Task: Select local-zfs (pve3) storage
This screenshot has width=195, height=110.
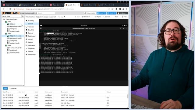Action: [x=14, y=53]
